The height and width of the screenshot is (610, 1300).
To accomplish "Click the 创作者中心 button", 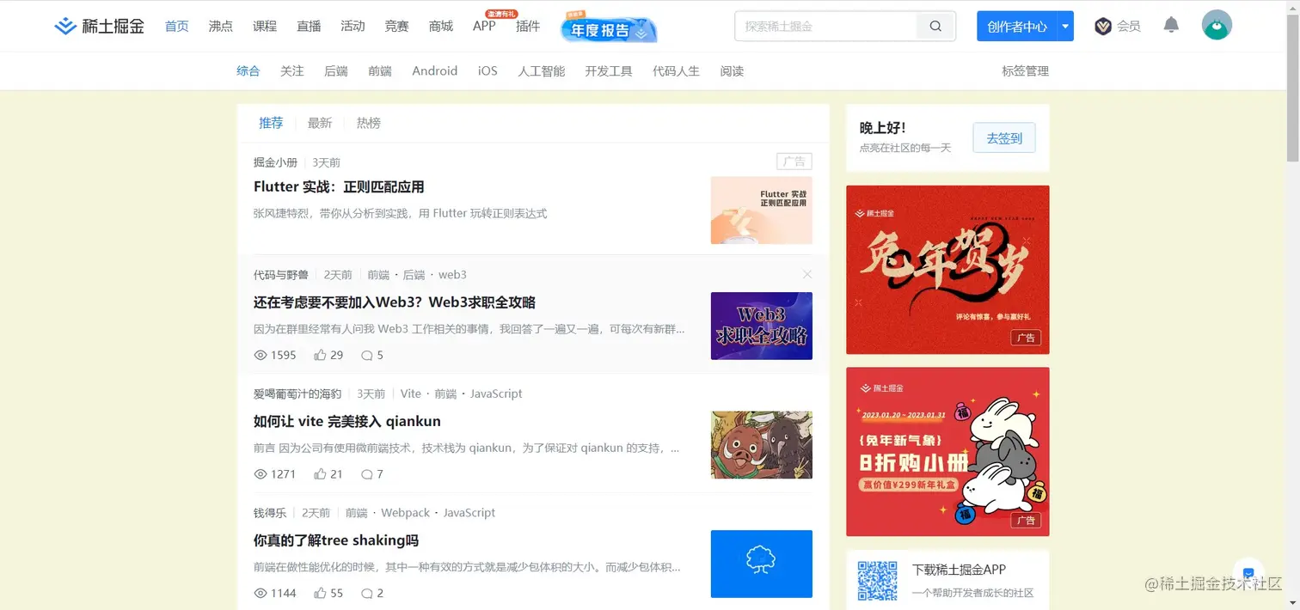I will (x=1016, y=27).
